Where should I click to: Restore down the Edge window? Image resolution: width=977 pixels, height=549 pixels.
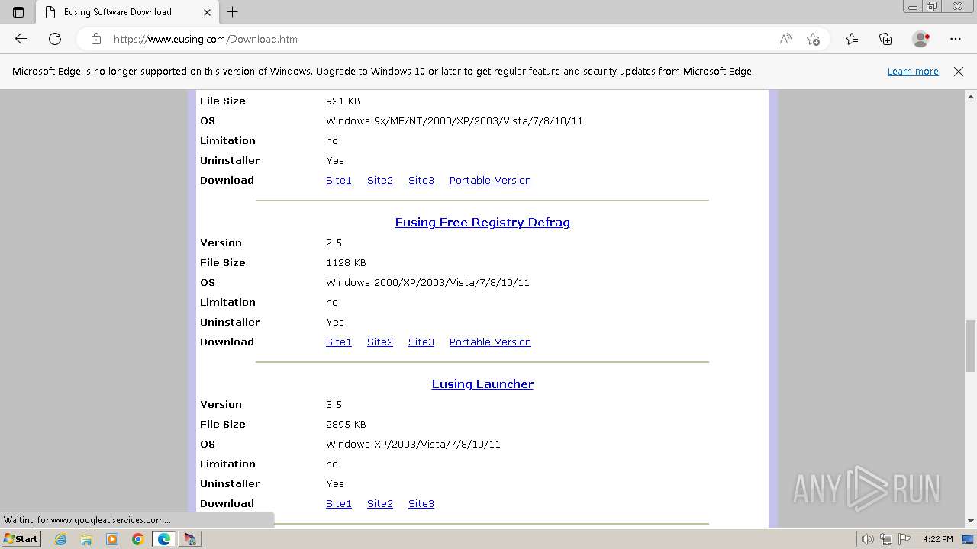pyautogui.click(x=932, y=7)
